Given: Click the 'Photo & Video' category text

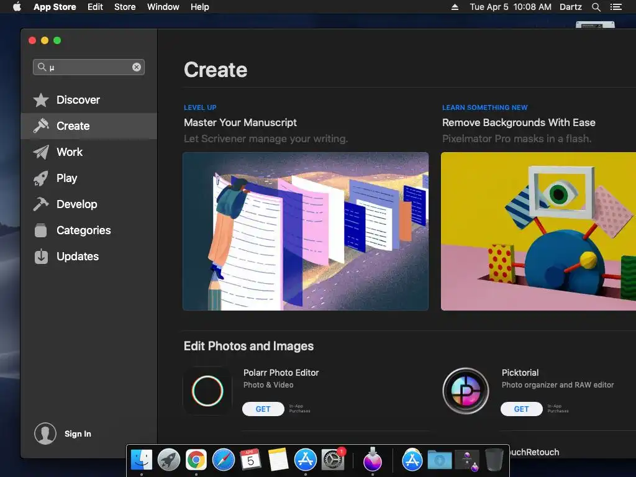Looking at the screenshot, I should tap(268, 385).
